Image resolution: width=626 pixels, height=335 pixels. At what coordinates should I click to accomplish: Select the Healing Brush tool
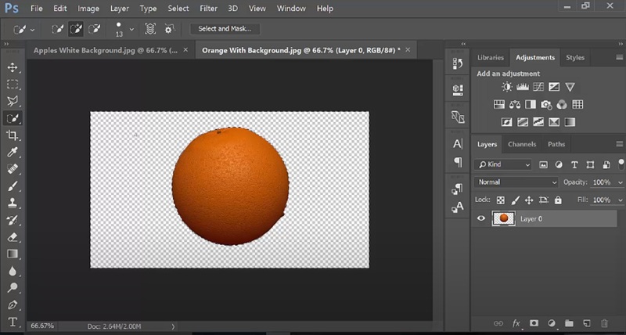(13, 169)
